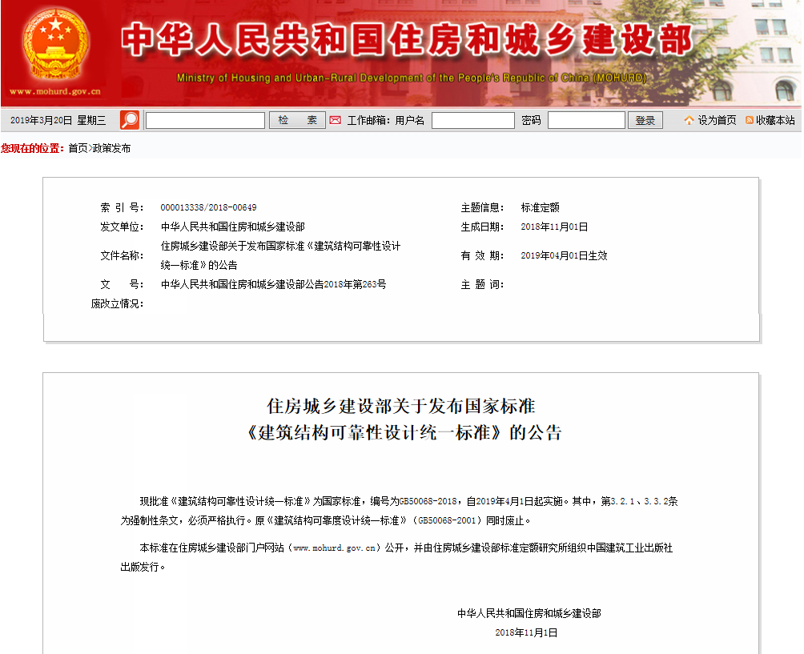This screenshot has height=654, width=804.
Task: Focus the 密码 password field
Action: (586, 120)
